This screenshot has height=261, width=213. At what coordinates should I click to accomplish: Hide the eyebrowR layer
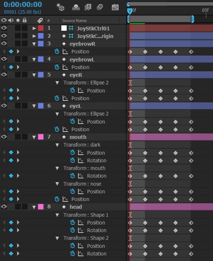pos(4,43)
